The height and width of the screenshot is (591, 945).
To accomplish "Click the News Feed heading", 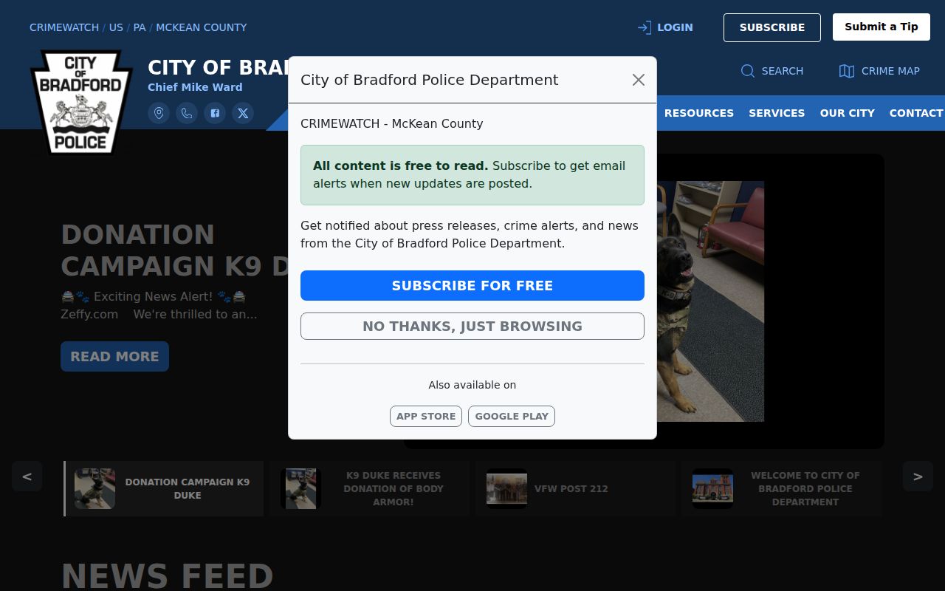I will (167, 576).
